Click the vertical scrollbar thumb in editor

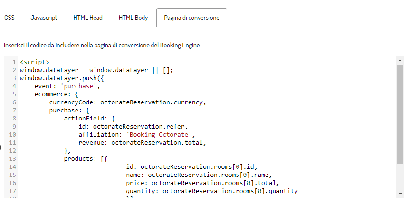[x=400, y=114]
